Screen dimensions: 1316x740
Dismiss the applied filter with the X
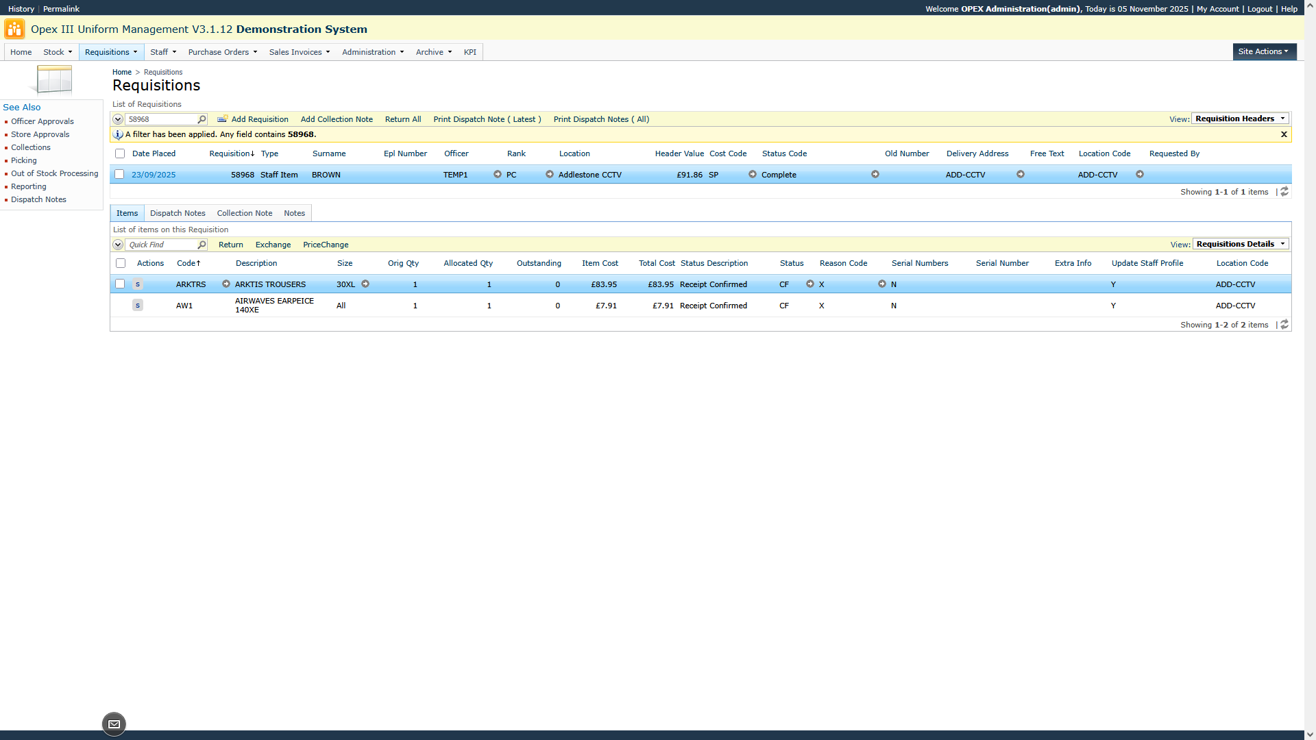(1284, 134)
